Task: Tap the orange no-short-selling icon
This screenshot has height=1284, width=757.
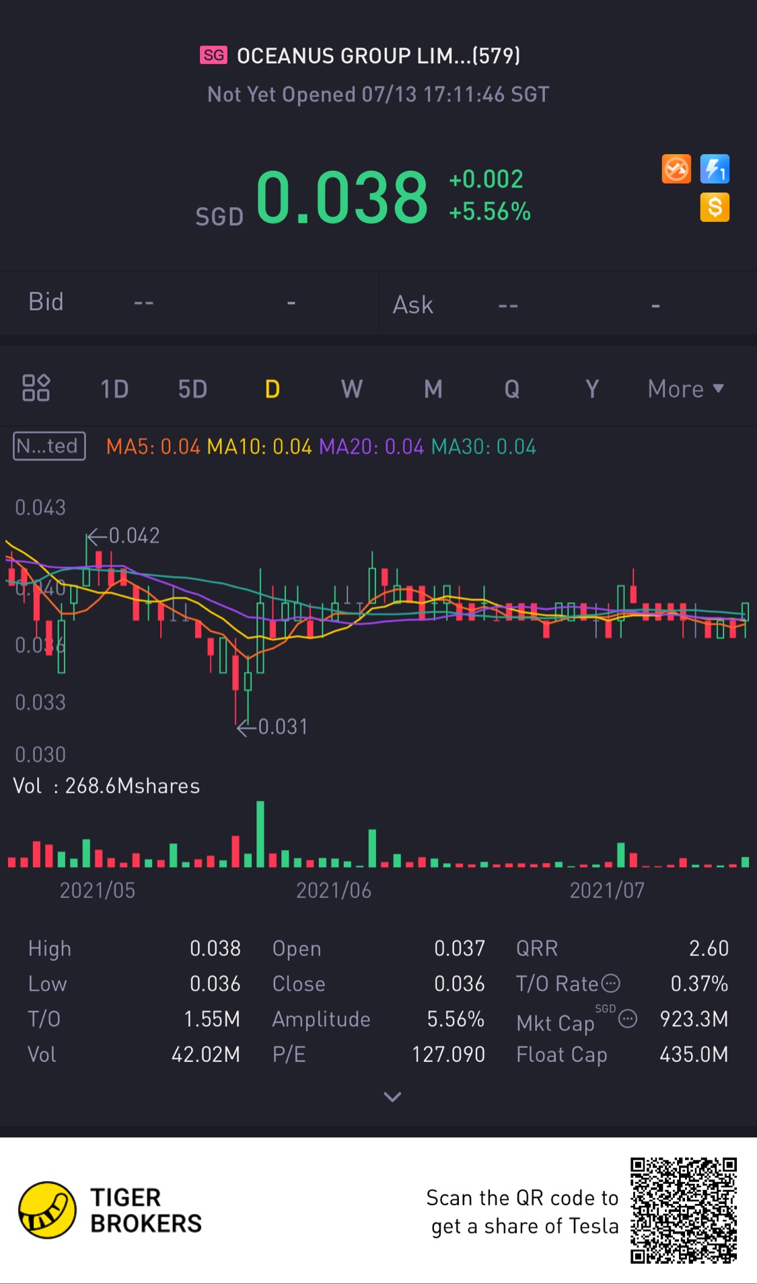Action: (x=676, y=169)
